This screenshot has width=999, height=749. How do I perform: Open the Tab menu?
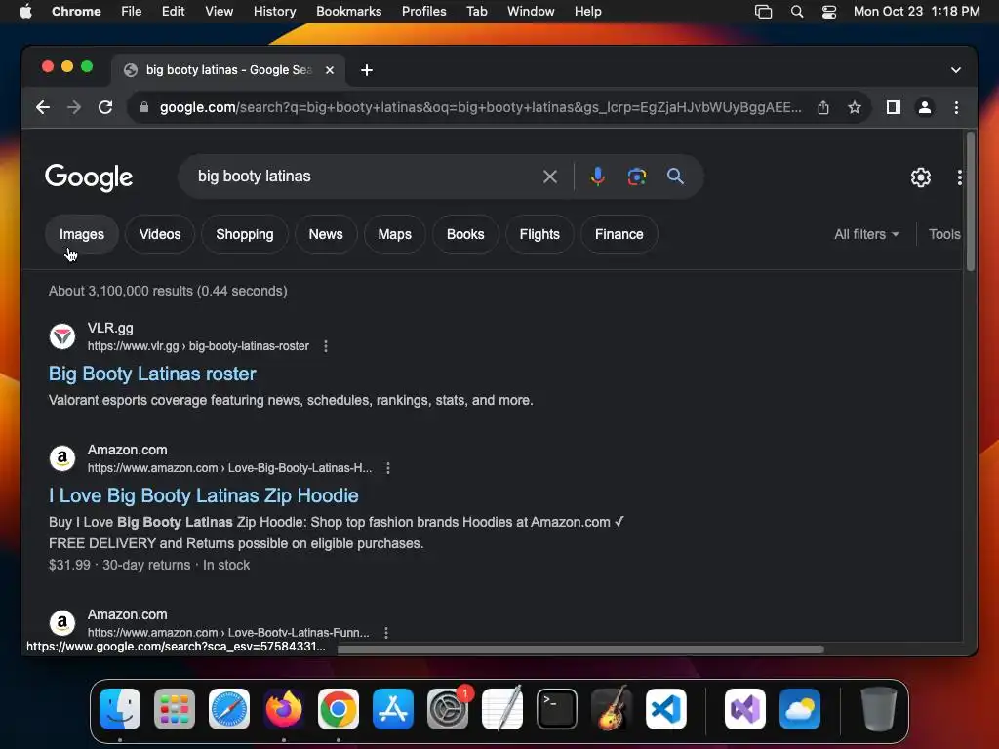476,12
